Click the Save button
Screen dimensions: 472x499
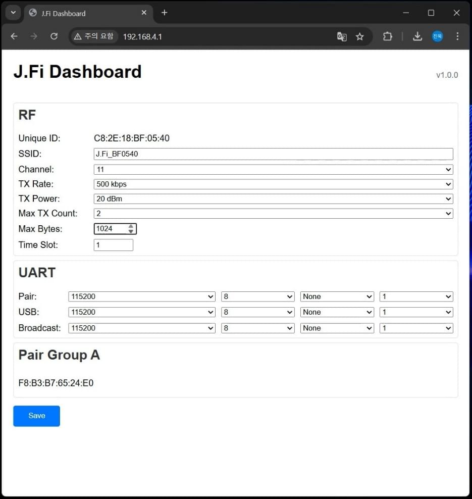[36, 416]
